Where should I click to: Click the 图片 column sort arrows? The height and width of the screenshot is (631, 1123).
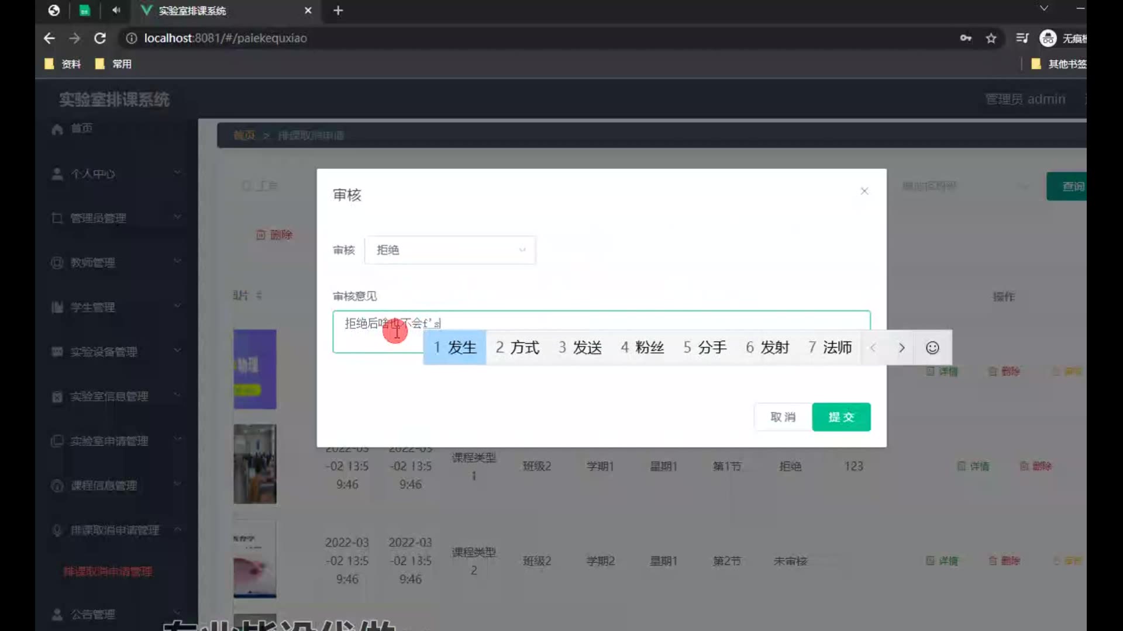[x=259, y=296]
